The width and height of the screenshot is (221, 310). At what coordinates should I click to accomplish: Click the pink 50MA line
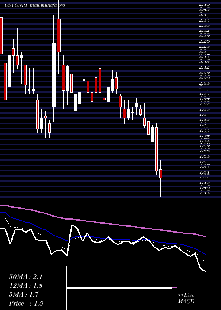click(x=103, y=223)
